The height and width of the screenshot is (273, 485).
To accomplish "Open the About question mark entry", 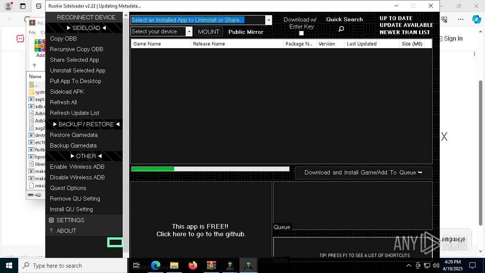I will point(84,231).
